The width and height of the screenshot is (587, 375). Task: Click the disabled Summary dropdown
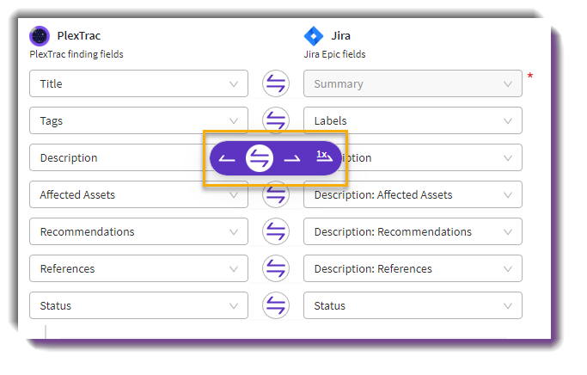tap(413, 83)
